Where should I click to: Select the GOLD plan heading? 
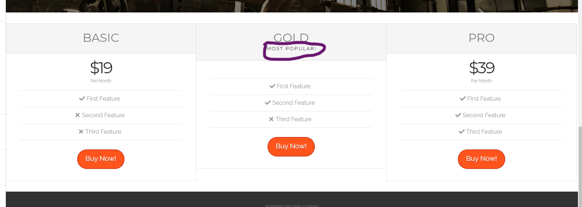coord(291,37)
